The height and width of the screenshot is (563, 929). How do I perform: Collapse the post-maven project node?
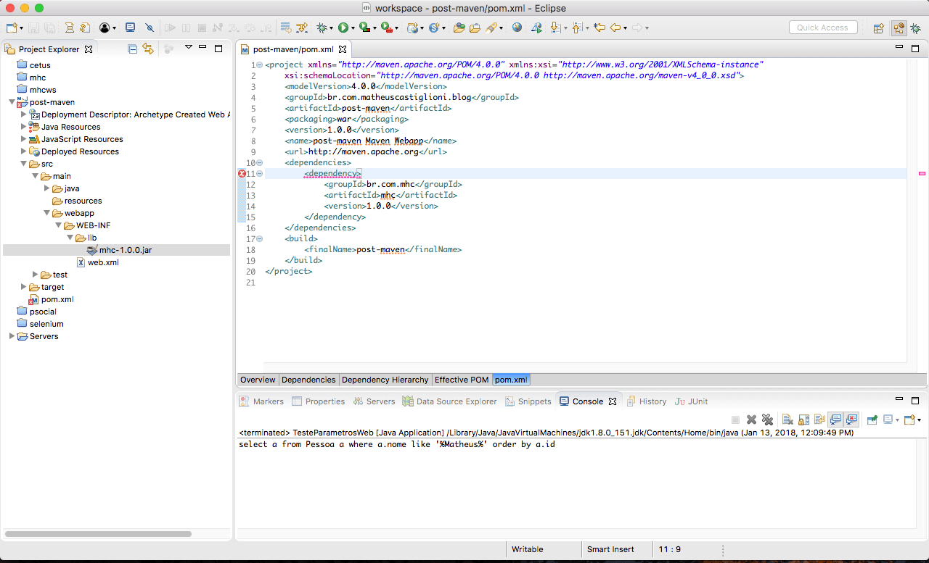[x=12, y=102]
